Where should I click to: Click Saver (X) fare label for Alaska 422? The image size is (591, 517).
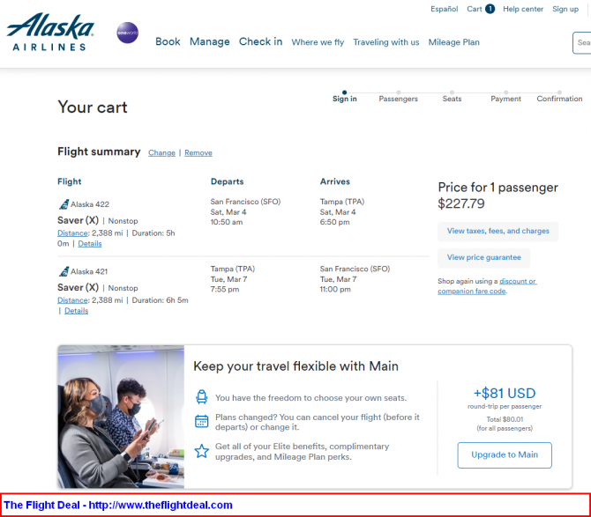[78, 220]
